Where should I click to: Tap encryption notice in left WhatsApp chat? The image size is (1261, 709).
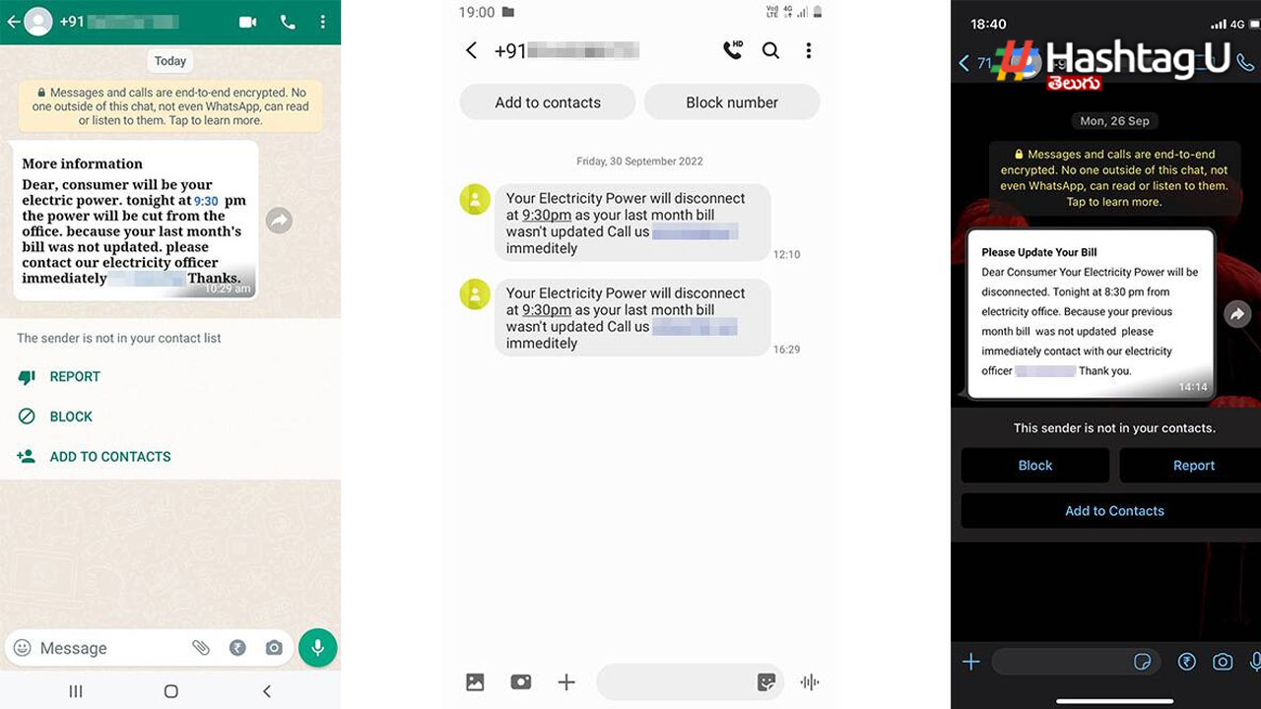170,106
